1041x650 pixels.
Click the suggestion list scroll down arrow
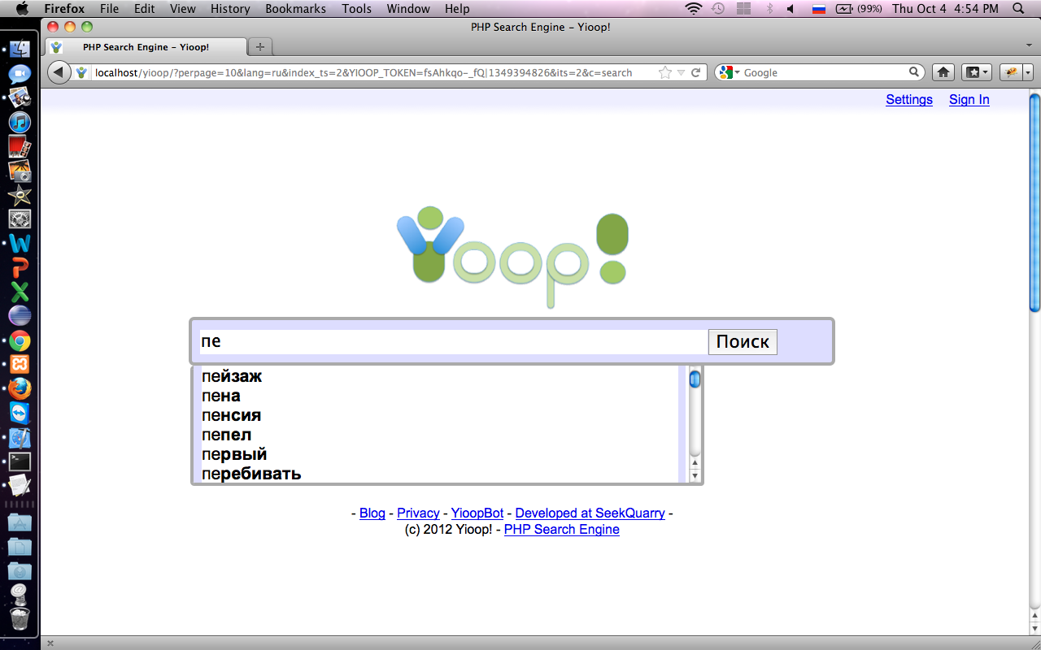(695, 476)
